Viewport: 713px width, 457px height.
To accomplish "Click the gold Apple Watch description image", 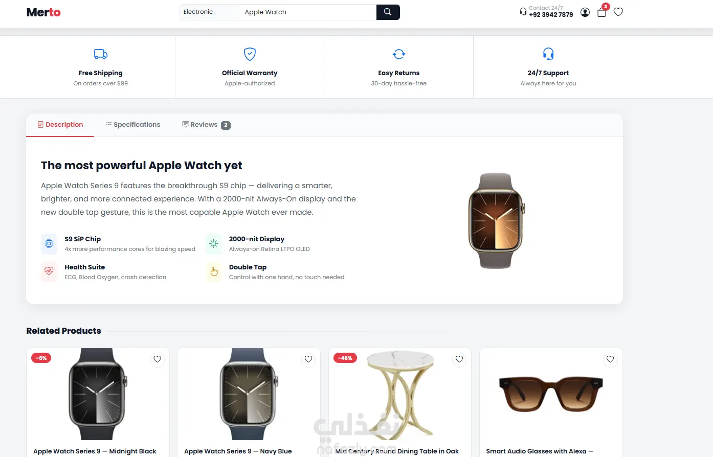I will (x=496, y=220).
